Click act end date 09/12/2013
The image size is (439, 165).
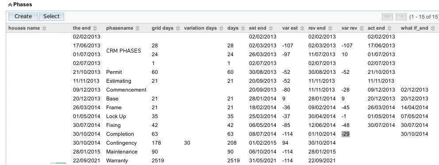coord(381,90)
